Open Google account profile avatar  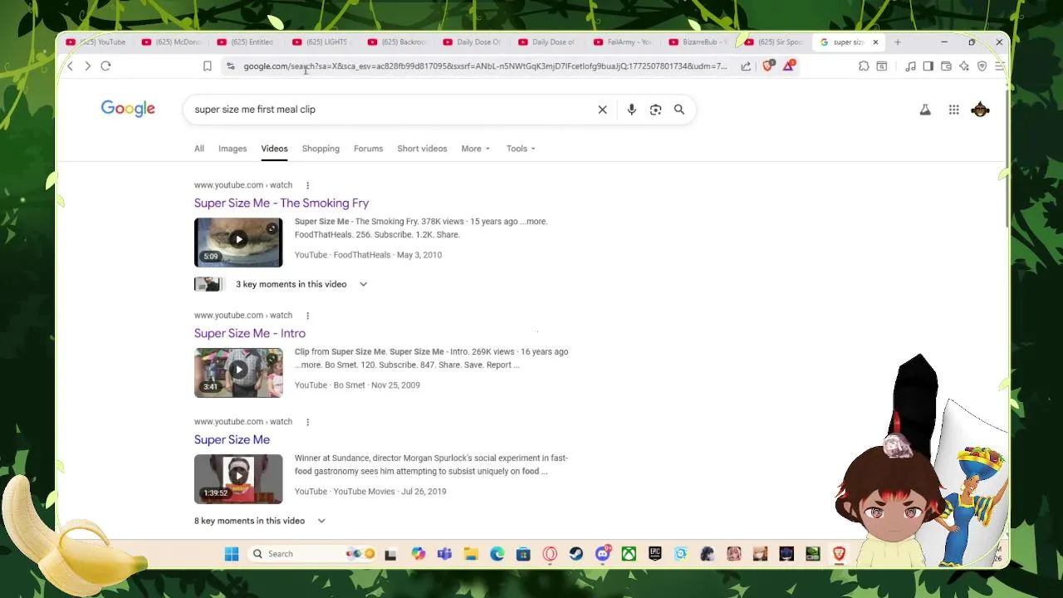tap(981, 110)
